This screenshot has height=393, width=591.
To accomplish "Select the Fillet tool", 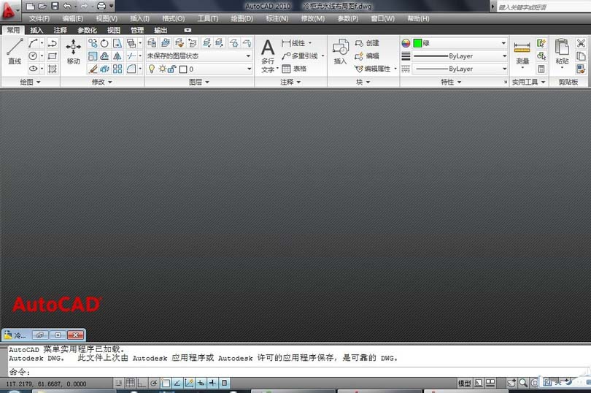I will (x=131, y=69).
